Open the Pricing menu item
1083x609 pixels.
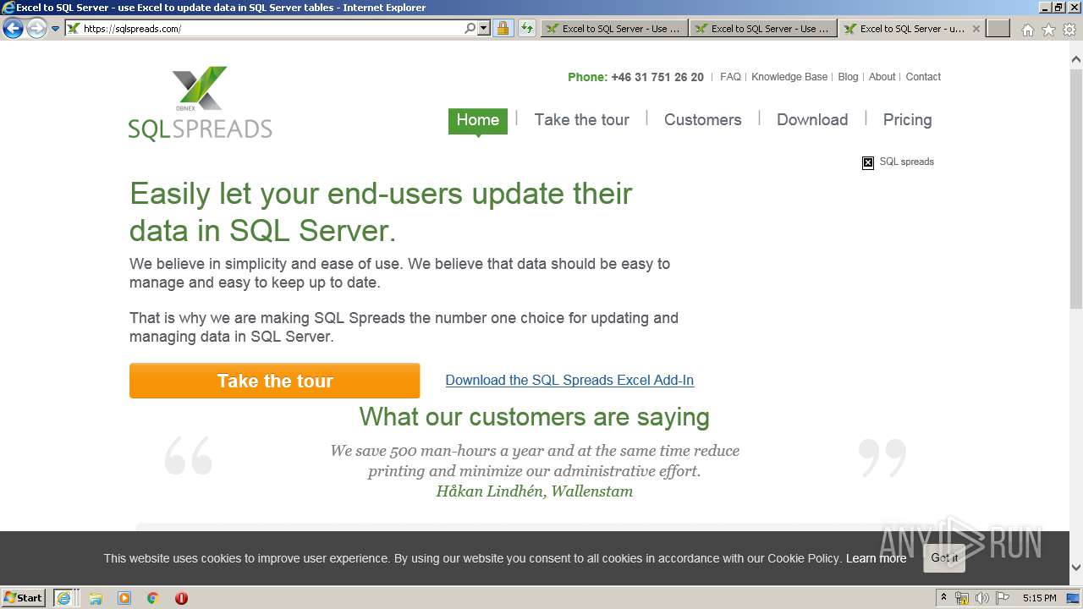tap(907, 120)
